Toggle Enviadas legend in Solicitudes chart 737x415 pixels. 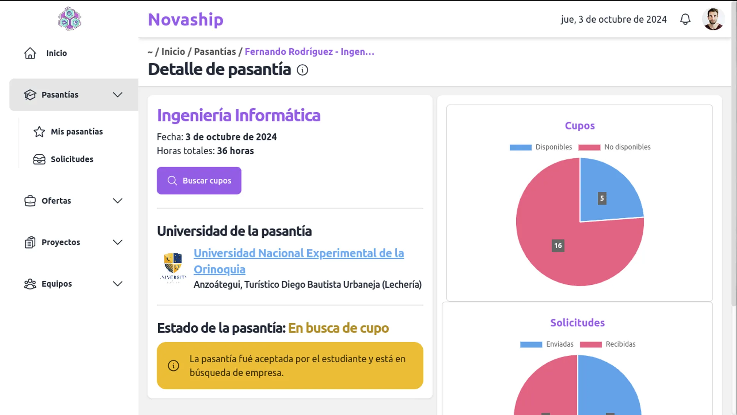click(x=547, y=344)
